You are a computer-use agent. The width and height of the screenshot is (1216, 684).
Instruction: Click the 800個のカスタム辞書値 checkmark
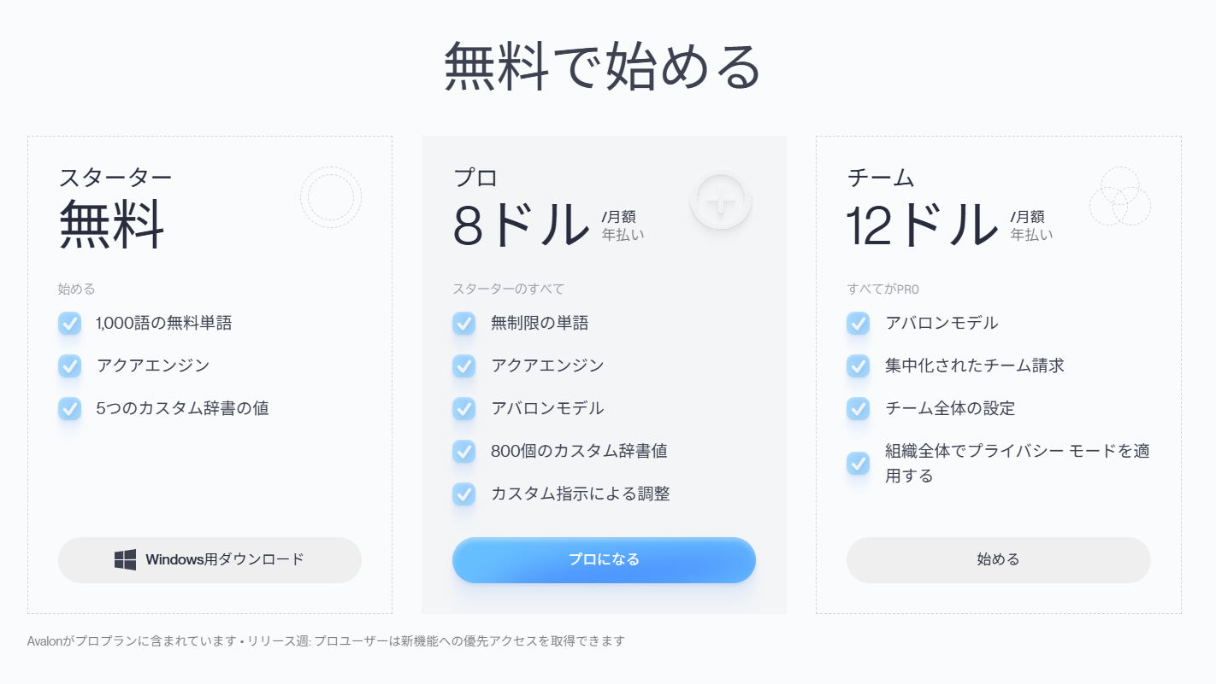463,452
